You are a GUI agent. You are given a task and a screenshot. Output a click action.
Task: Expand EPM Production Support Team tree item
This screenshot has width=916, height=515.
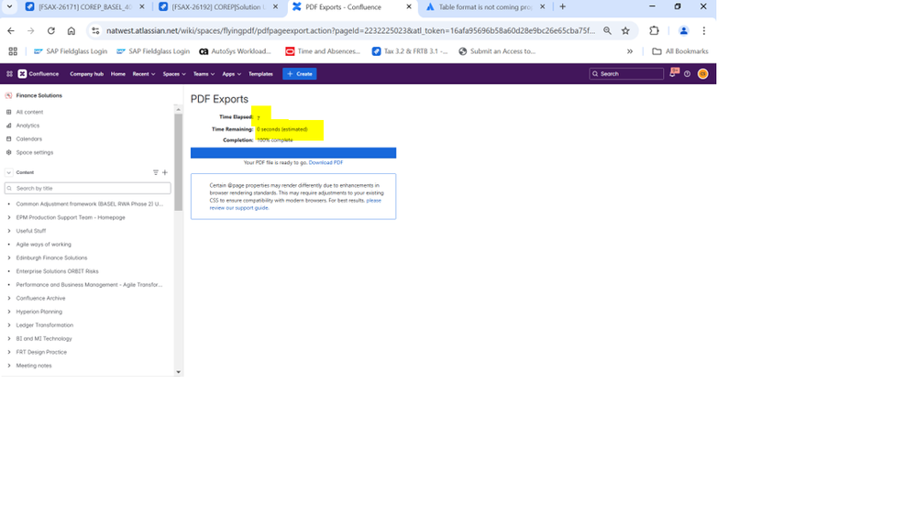pos(9,217)
